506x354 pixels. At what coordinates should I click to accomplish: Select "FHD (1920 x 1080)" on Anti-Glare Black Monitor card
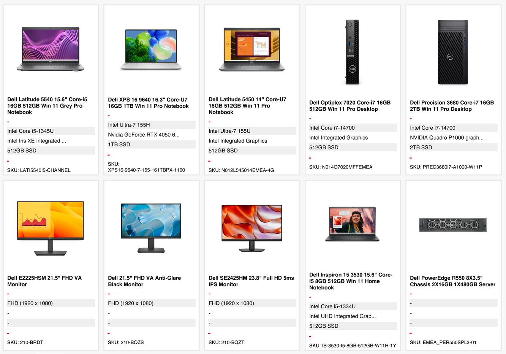pyautogui.click(x=152, y=303)
